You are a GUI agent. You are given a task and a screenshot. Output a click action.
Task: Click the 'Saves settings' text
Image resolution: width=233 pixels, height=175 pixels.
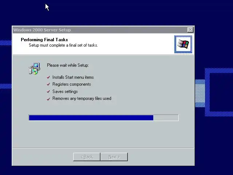tap(65, 92)
